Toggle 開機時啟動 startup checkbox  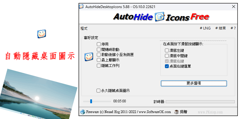click(99, 50)
